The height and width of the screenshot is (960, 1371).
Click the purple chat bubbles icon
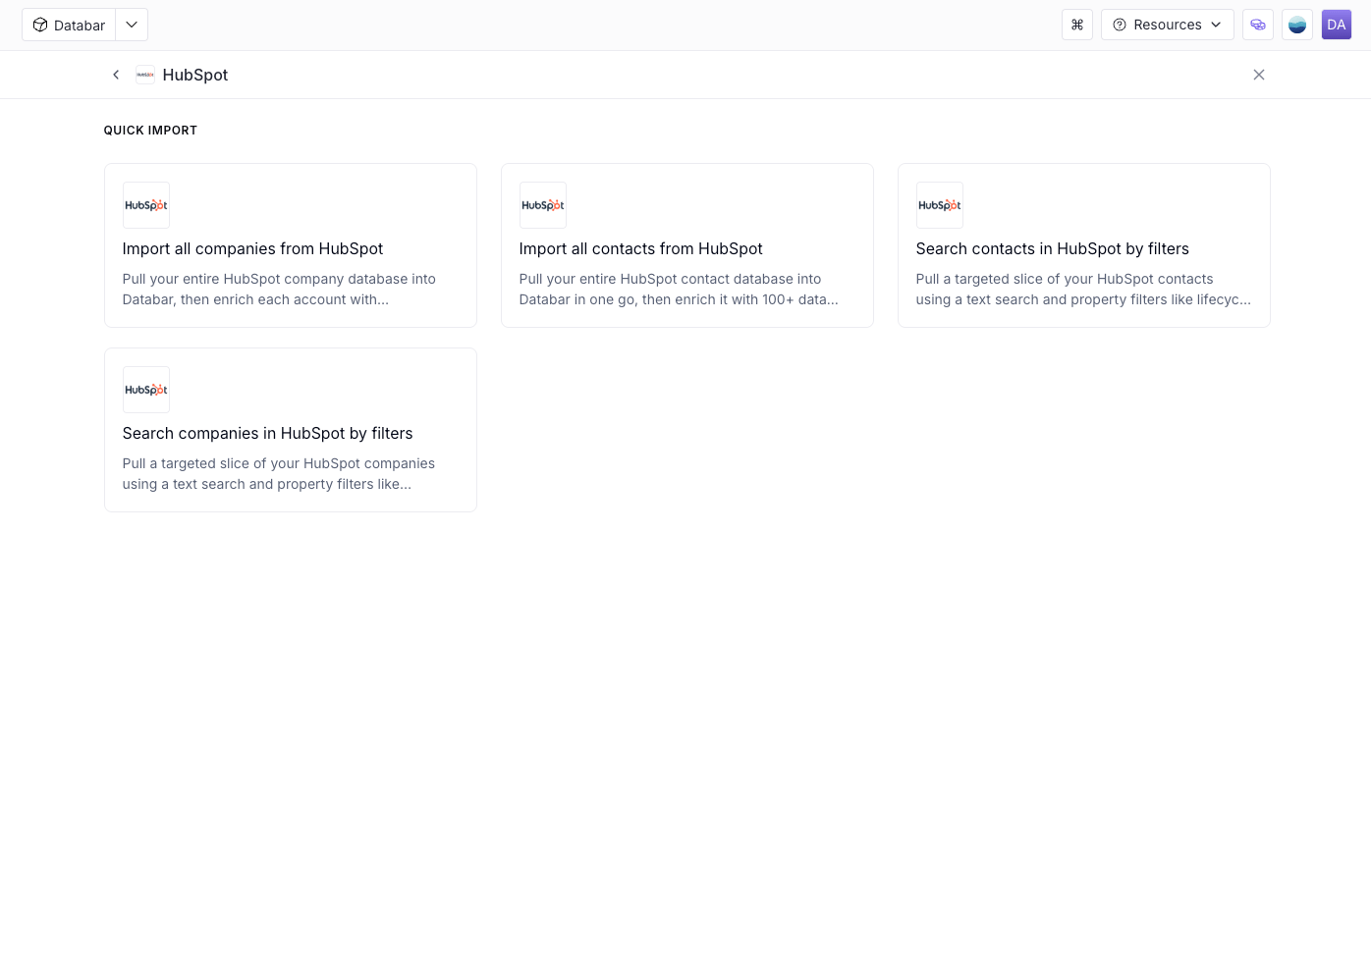(1258, 25)
